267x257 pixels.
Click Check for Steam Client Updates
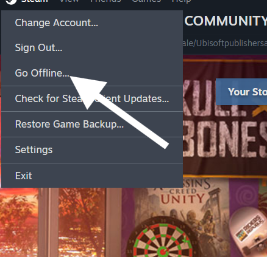pyautogui.click(x=92, y=99)
